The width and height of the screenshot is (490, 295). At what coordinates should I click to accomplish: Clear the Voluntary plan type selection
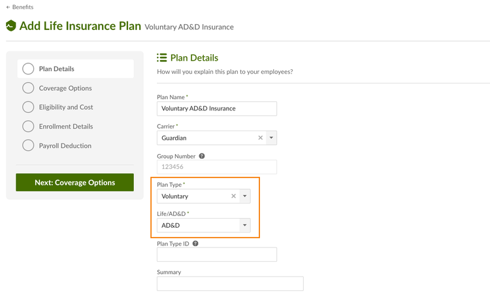(233, 196)
